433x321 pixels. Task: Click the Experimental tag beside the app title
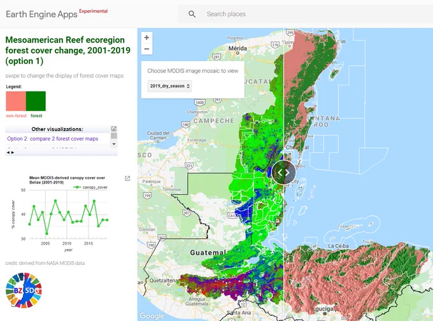[x=94, y=11]
